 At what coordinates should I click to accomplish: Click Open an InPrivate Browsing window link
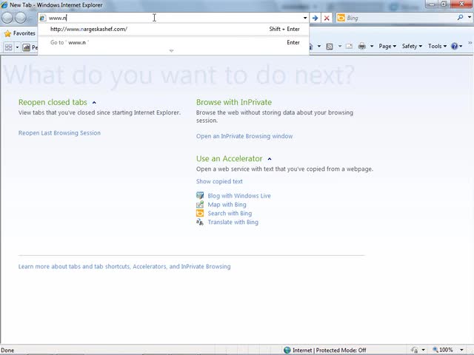[244, 136]
